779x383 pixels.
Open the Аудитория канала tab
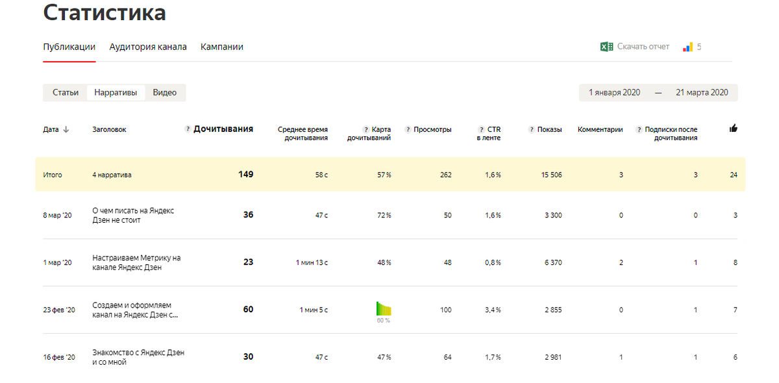pyautogui.click(x=148, y=47)
